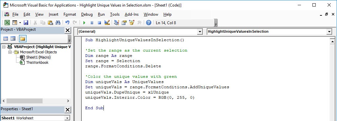The image size is (337, 121).
Task: Open the Tools menu
Action: (x=115, y=14)
